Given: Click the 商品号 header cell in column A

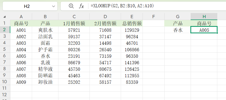Looking at the screenshot, I should tap(21, 23).
